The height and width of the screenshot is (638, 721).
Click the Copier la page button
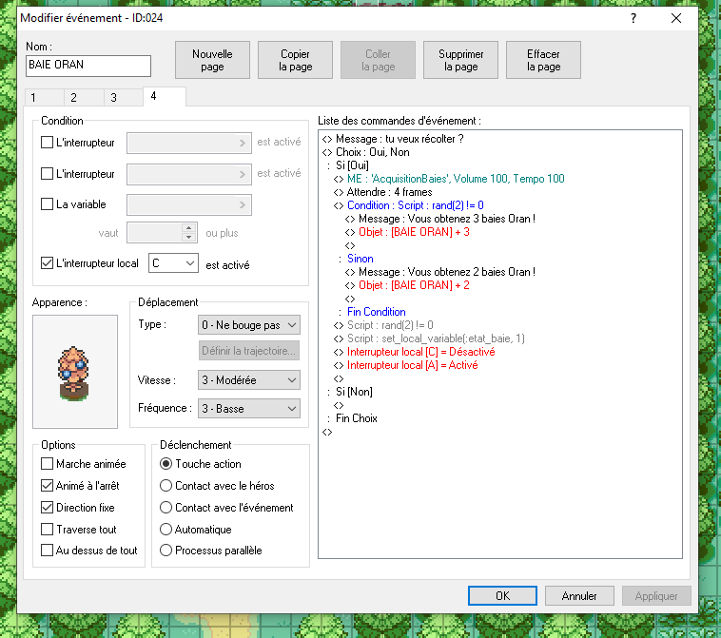click(295, 60)
